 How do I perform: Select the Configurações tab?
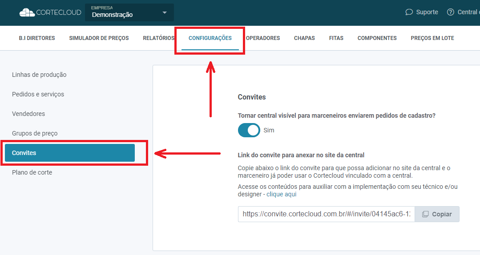point(210,38)
